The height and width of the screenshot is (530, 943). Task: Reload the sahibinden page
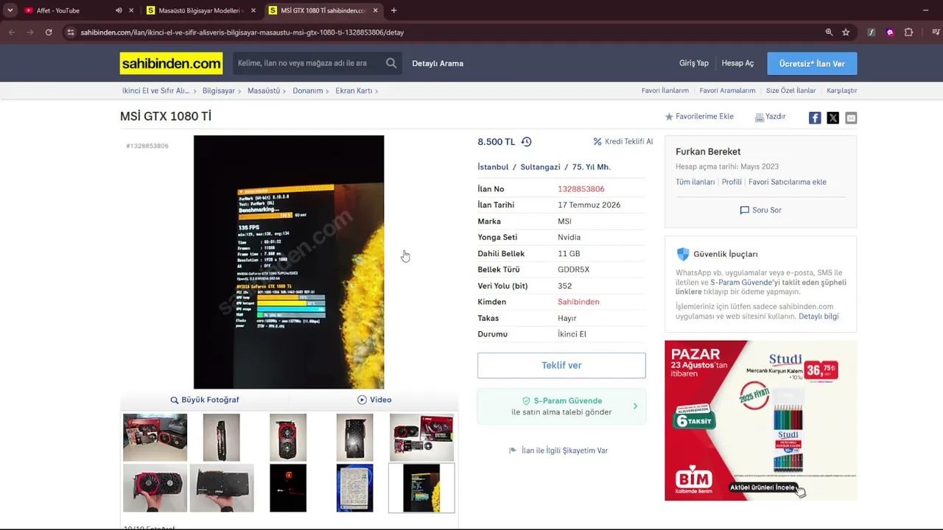click(49, 32)
